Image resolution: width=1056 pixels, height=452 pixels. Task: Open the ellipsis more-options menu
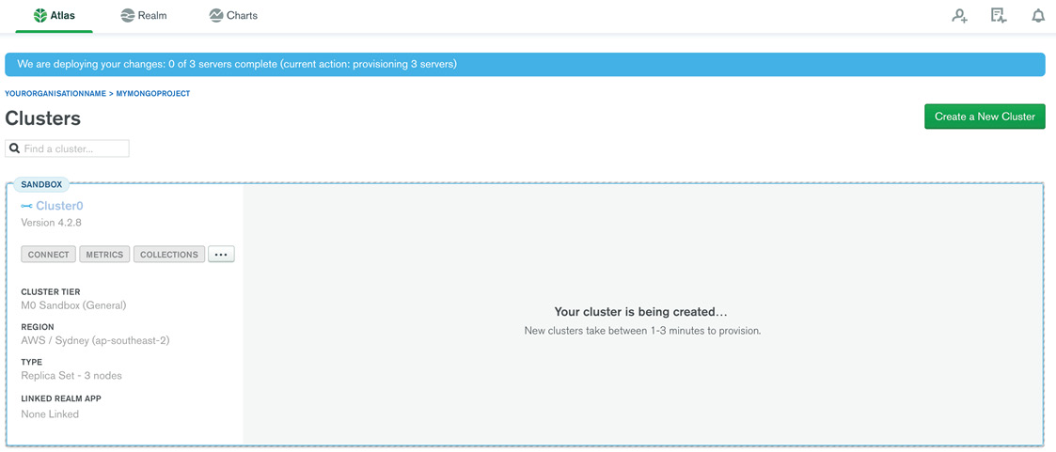coord(221,255)
